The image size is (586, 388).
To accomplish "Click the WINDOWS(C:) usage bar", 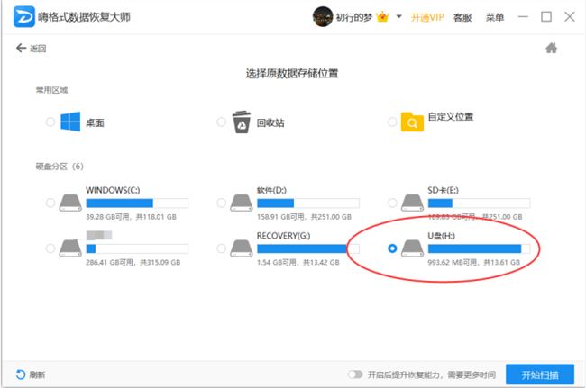I will pos(137,203).
